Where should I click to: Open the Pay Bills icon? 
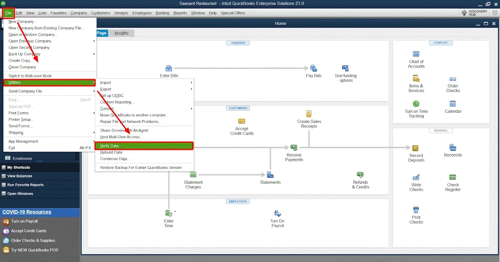pos(313,68)
